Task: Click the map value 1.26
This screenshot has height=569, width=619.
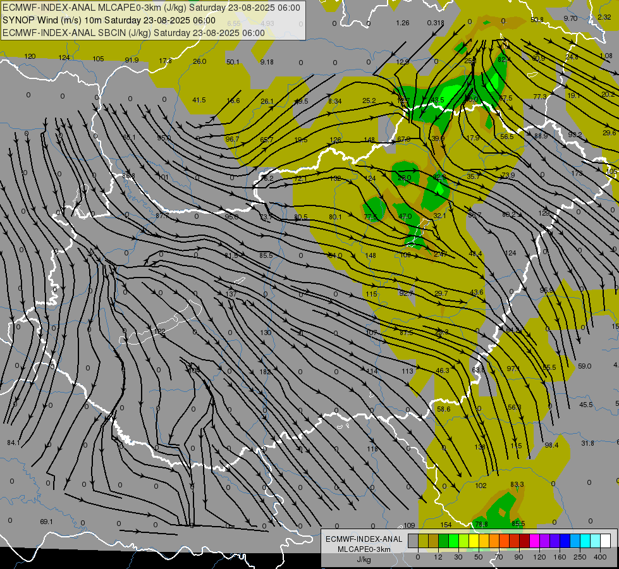Action: tap(403, 23)
